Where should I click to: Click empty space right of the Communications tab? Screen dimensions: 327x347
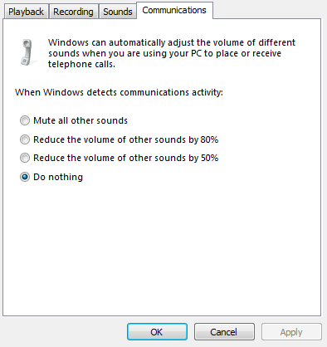point(267,10)
